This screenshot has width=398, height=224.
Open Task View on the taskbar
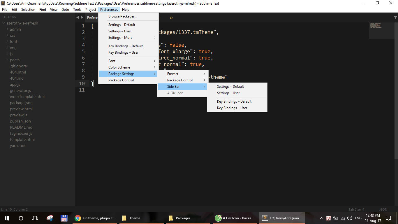pos(35,218)
